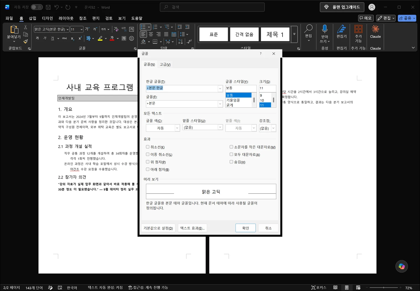Viewport: 420px width, 291px height.
Task: Check 소문자를 작은 대문자로(M) checkbox
Action: pyautogui.click(x=231, y=147)
